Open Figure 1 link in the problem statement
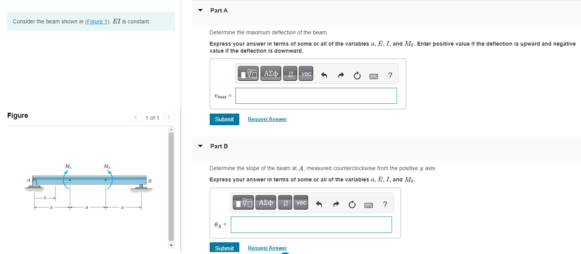The height and width of the screenshot is (254, 581). 97,21
